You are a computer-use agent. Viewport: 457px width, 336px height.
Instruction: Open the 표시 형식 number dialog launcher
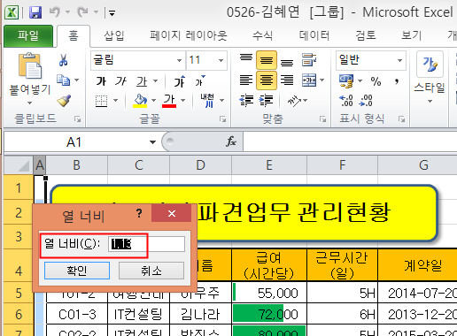tap(401, 119)
